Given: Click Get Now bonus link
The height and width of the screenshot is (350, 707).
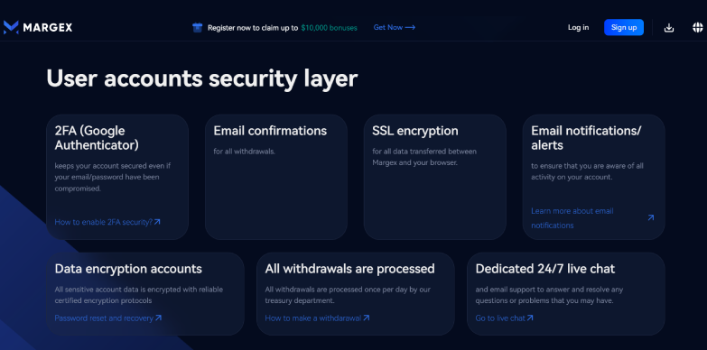Looking at the screenshot, I should point(394,27).
